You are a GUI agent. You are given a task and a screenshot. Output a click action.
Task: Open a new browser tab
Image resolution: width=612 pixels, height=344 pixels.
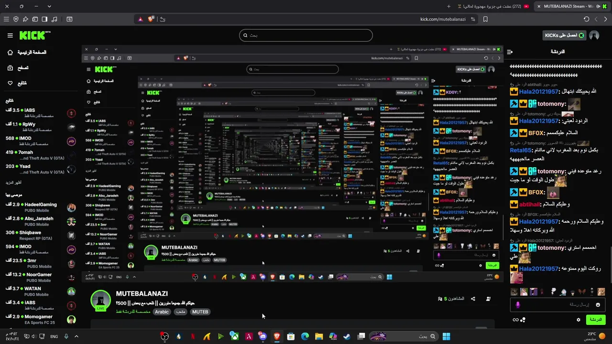pos(448,6)
